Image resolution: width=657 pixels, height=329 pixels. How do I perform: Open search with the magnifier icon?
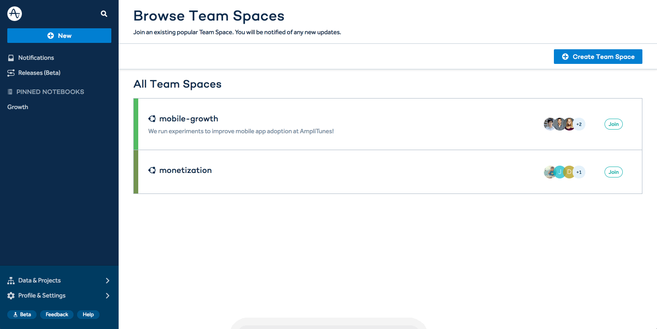coord(104,14)
